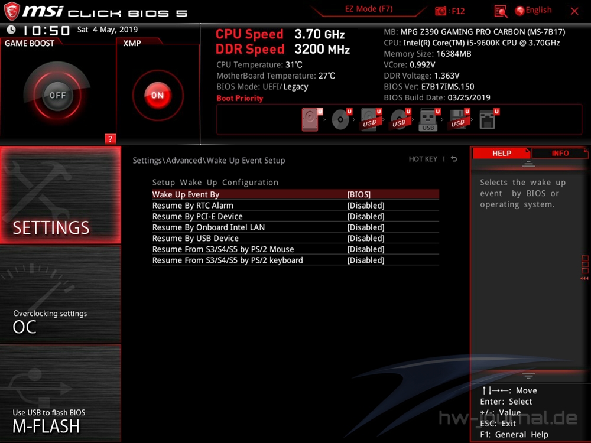Viewport: 591px width, 443px height.
Task: Click Setup Wake Up Configuration heading
Action: click(x=215, y=183)
